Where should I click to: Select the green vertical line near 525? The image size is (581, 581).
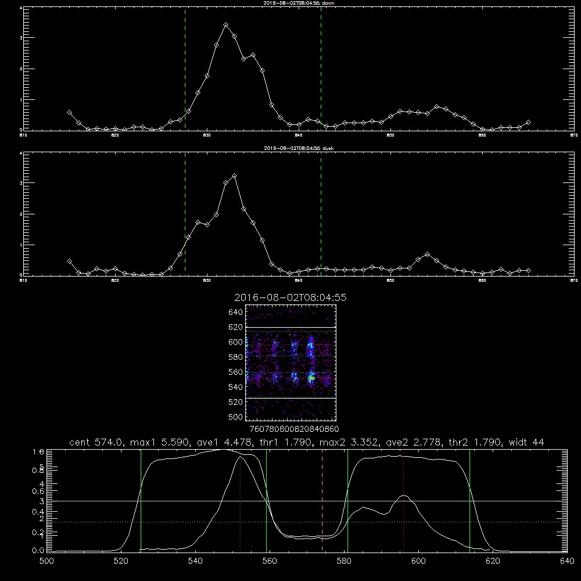141,500
